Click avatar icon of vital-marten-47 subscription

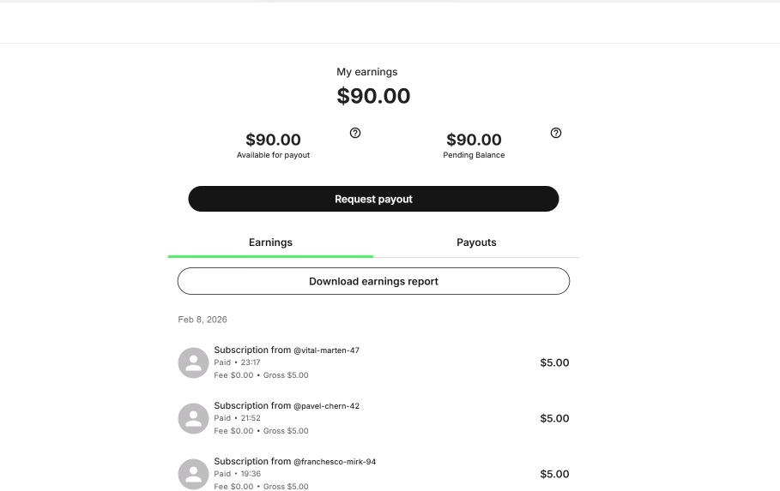(x=194, y=362)
